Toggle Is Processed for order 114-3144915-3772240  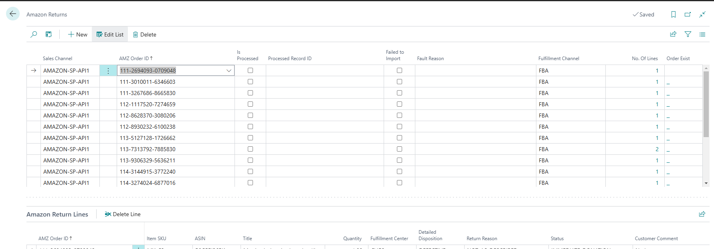coord(251,172)
